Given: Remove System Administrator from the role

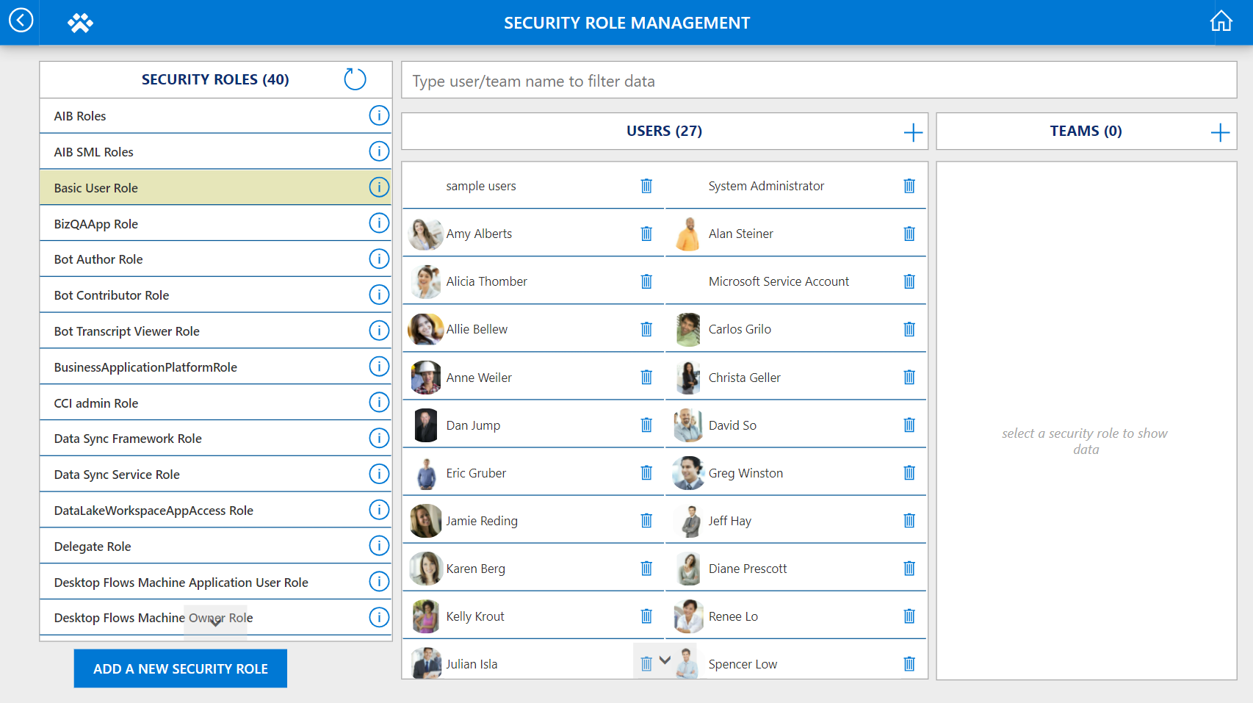Looking at the screenshot, I should pos(909,186).
